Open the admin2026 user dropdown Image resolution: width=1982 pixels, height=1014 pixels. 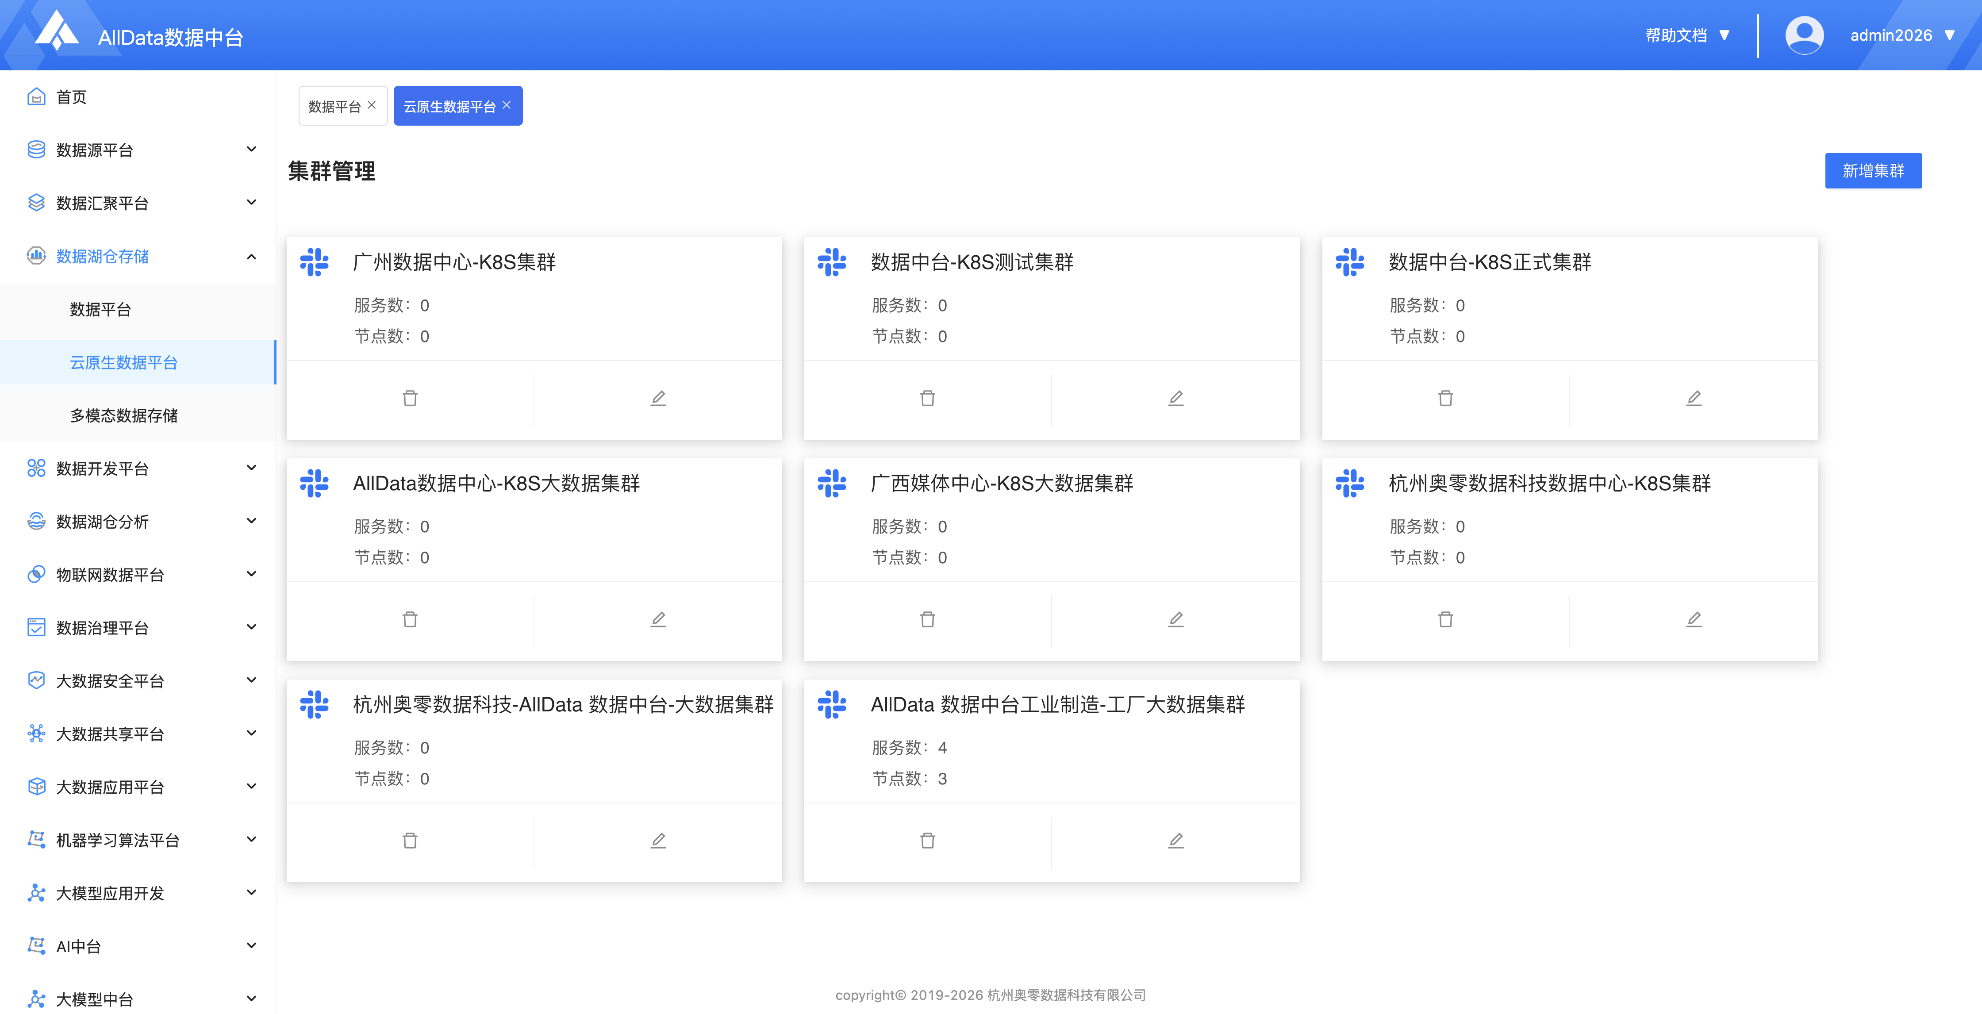coord(1902,35)
